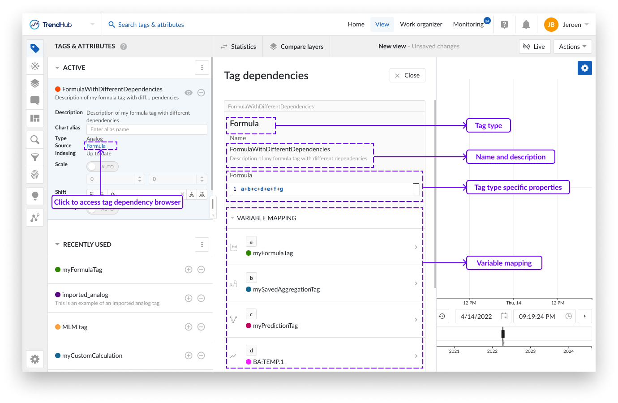Screen dimensions: 618x403
Task: Click the orange color dot of FormulaWithDifferentDependencies
Action: click(x=58, y=89)
